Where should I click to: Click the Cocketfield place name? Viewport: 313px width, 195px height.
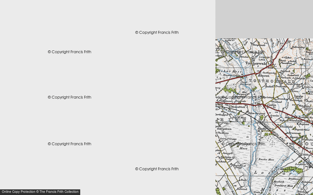293,75
